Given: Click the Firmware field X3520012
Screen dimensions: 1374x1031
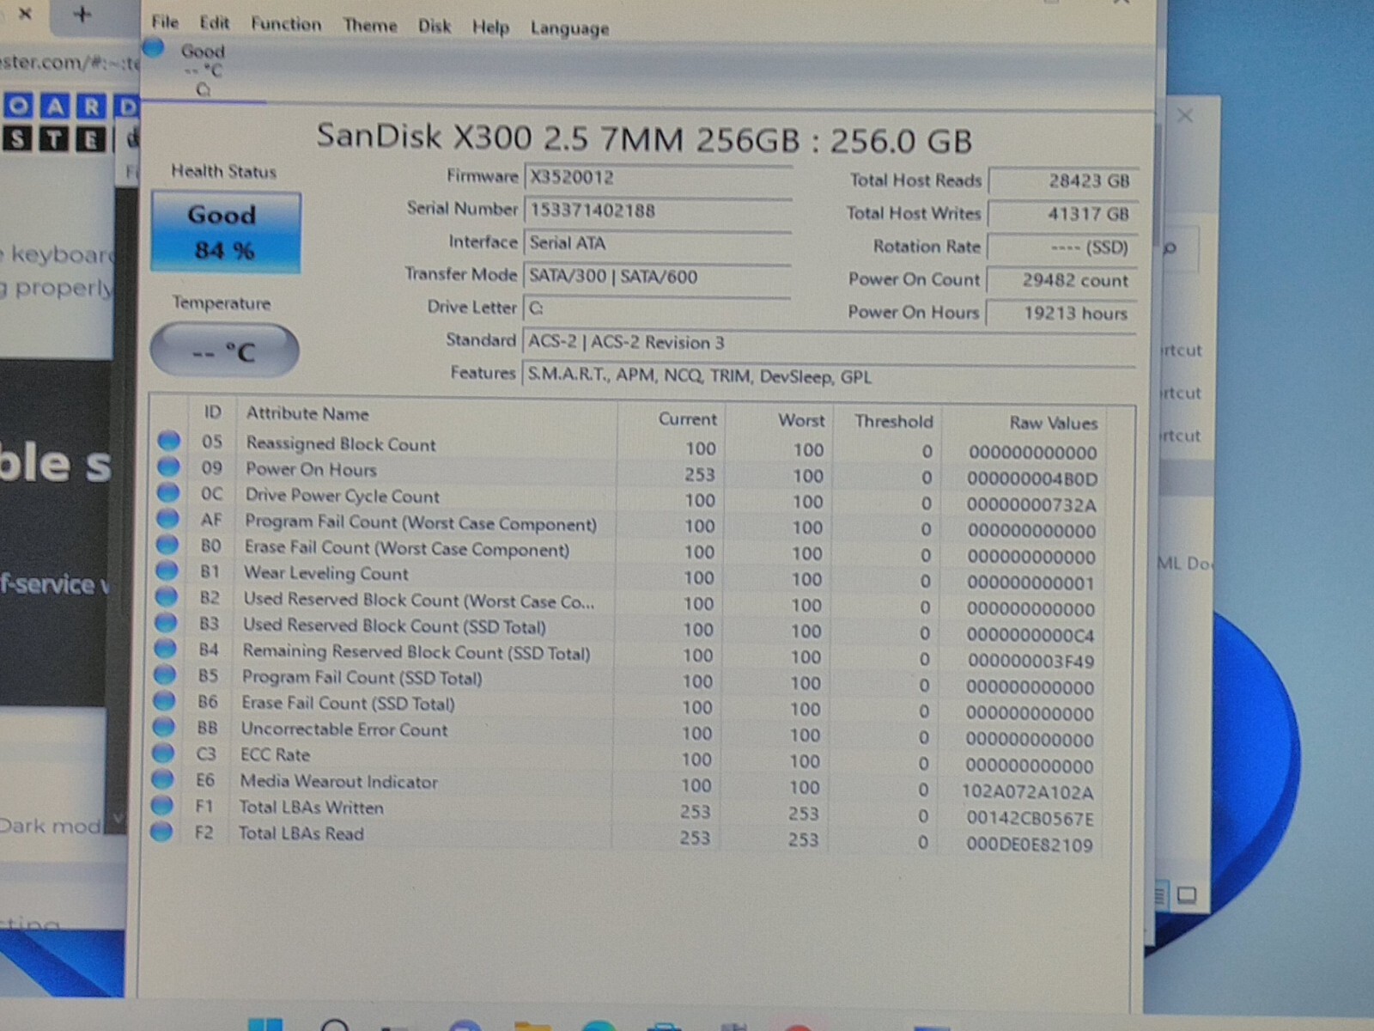Looking at the screenshot, I should pos(658,179).
